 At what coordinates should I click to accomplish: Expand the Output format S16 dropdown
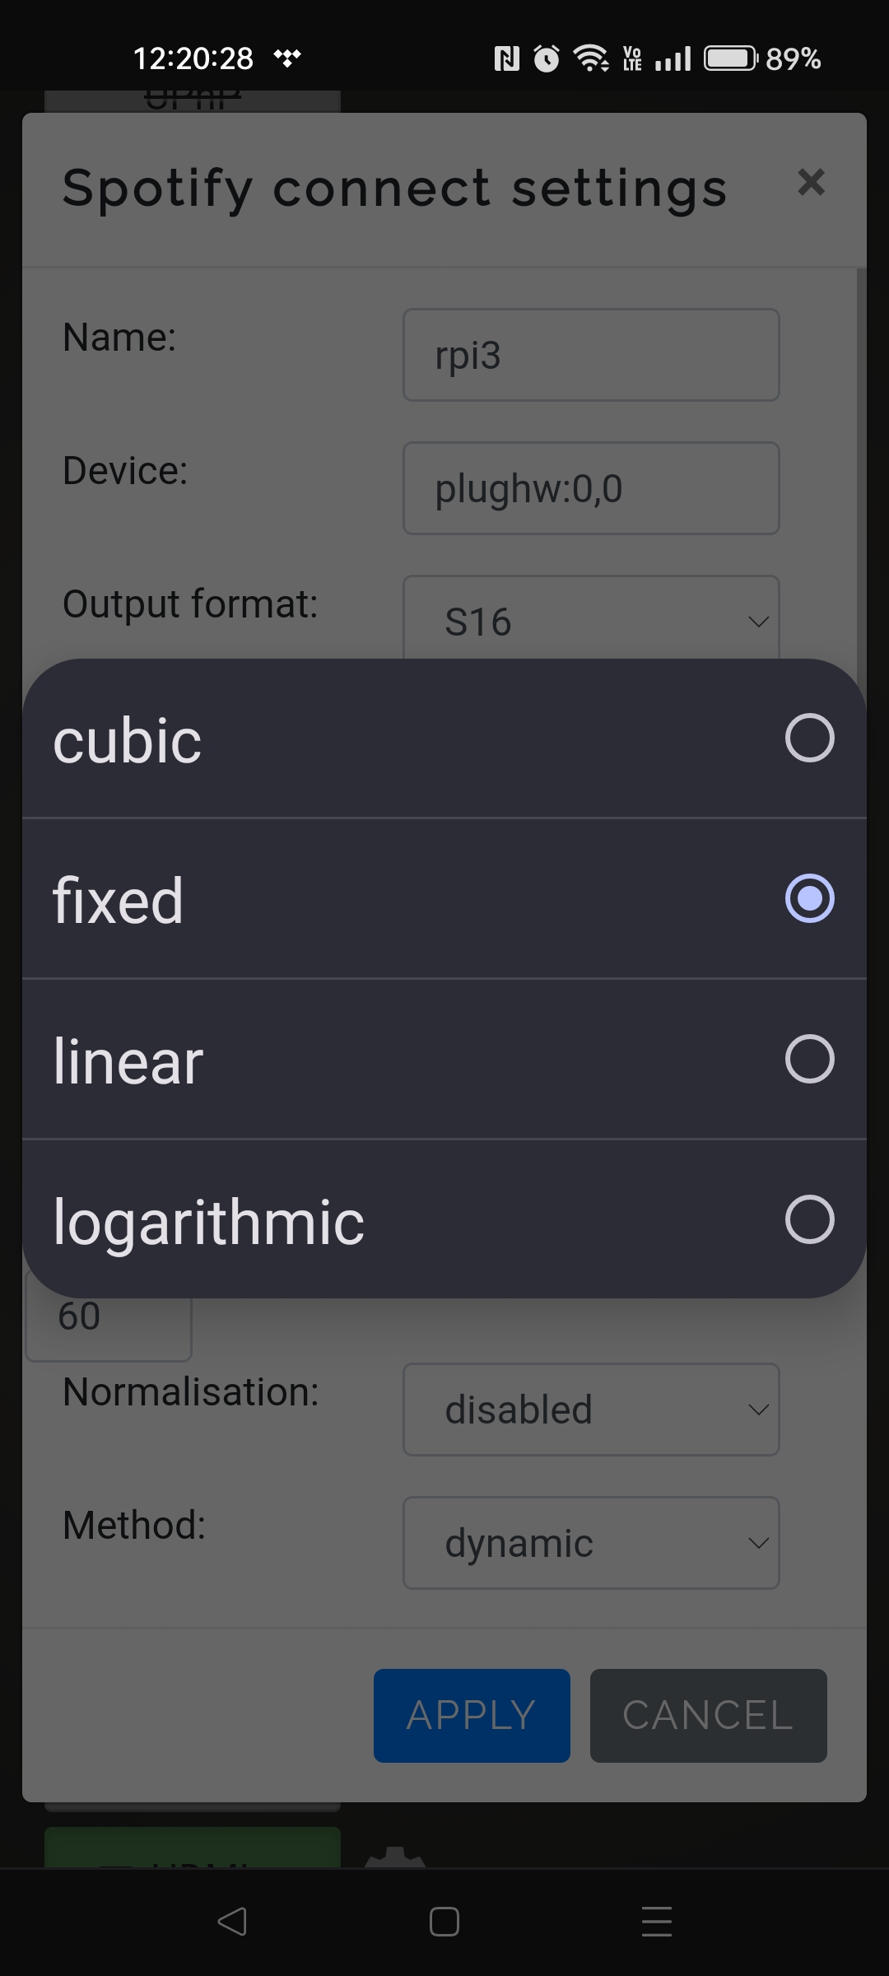(590, 619)
